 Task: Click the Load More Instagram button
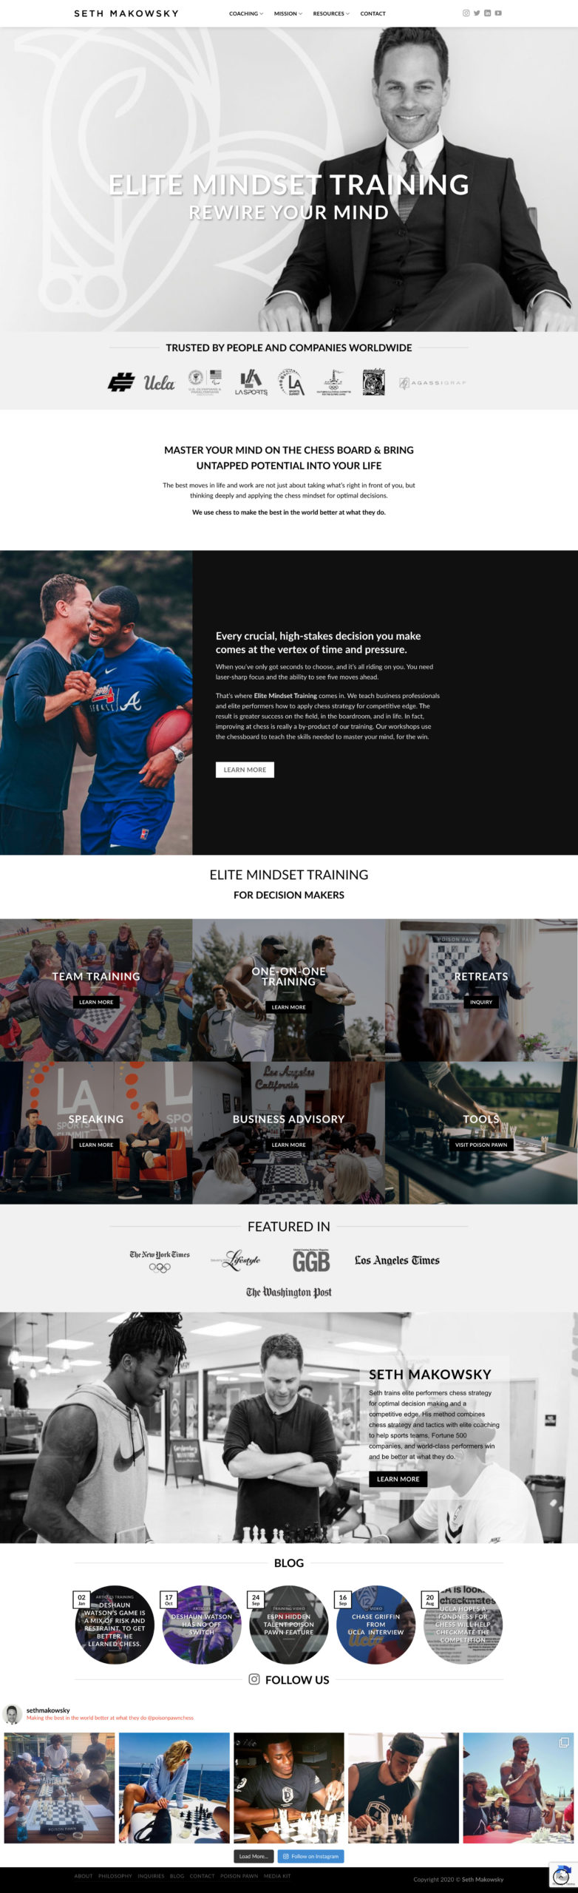coord(254,1856)
